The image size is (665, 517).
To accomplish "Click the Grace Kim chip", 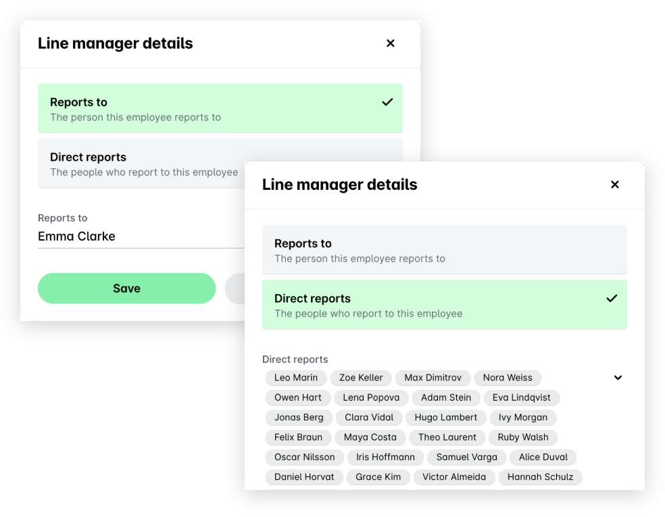I will point(378,477).
